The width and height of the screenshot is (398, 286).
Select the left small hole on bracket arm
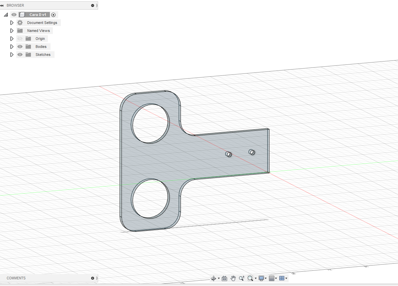click(228, 154)
